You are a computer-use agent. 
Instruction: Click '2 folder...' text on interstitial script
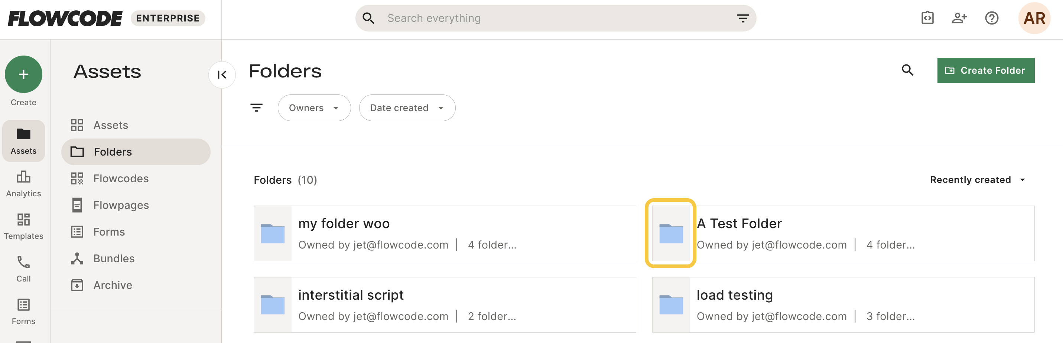coord(492,316)
